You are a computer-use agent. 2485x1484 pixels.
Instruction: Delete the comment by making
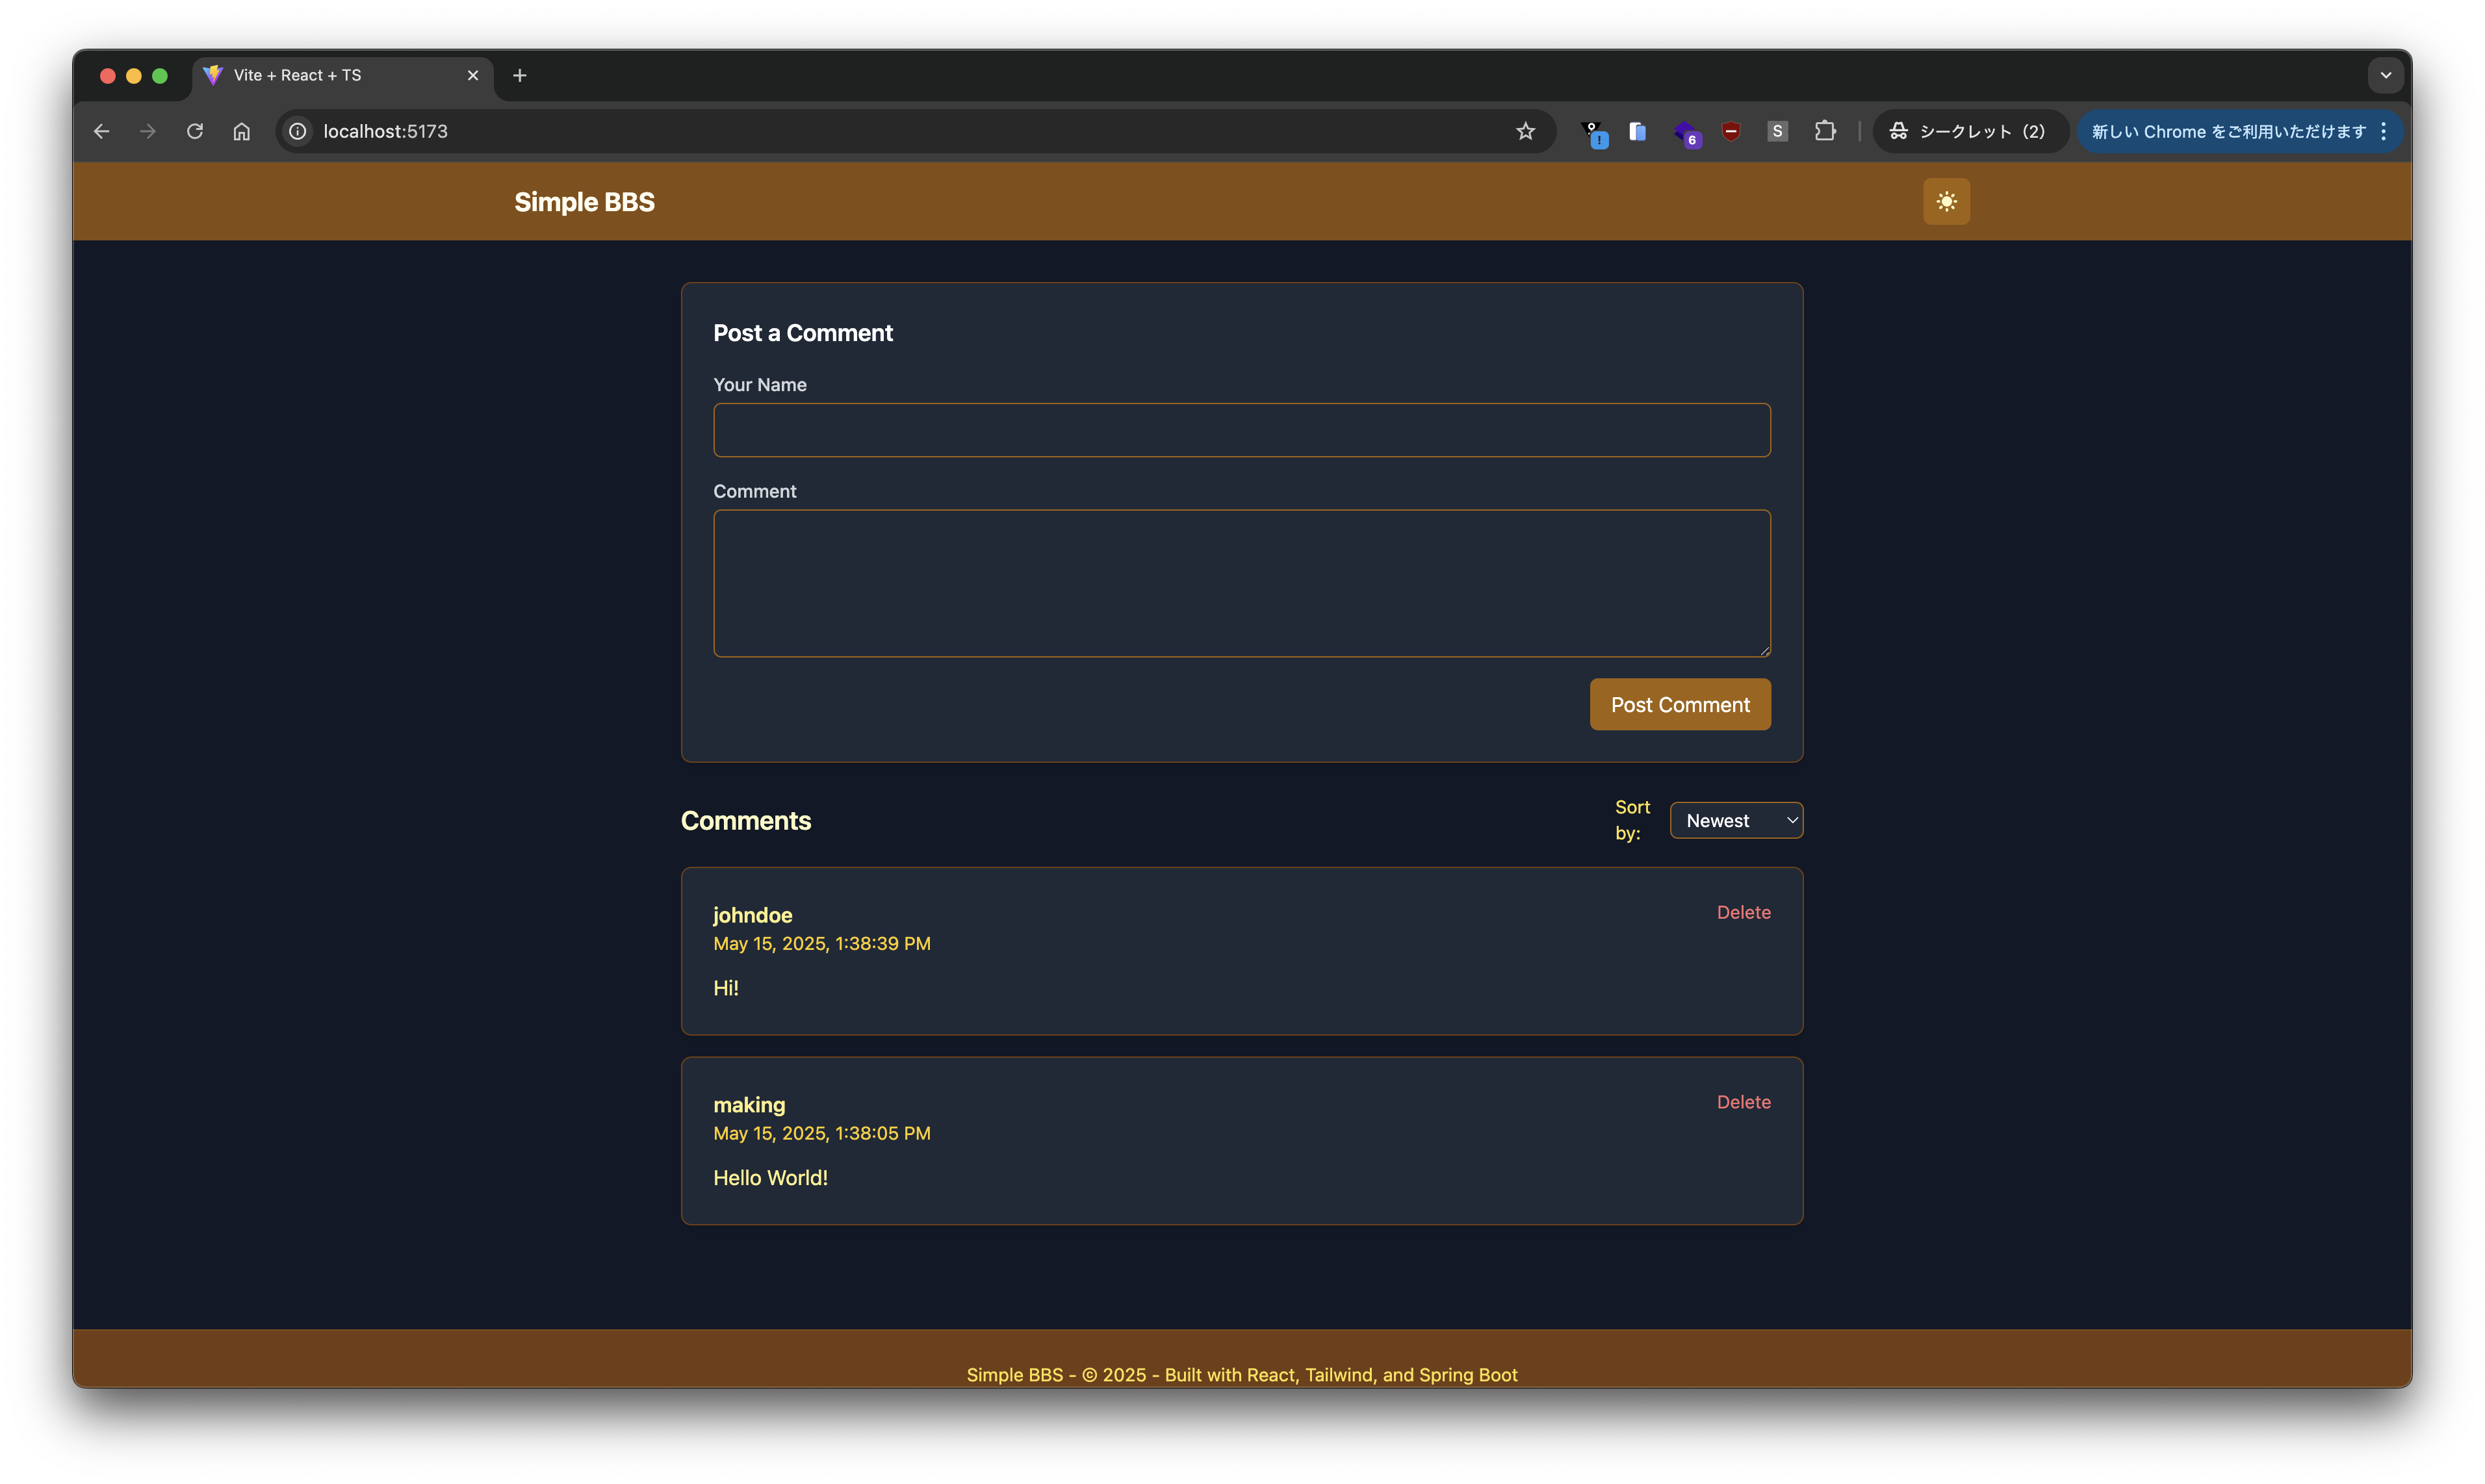(1742, 1102)
